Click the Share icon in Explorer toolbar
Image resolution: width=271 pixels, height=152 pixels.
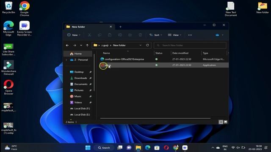[130, 35]
